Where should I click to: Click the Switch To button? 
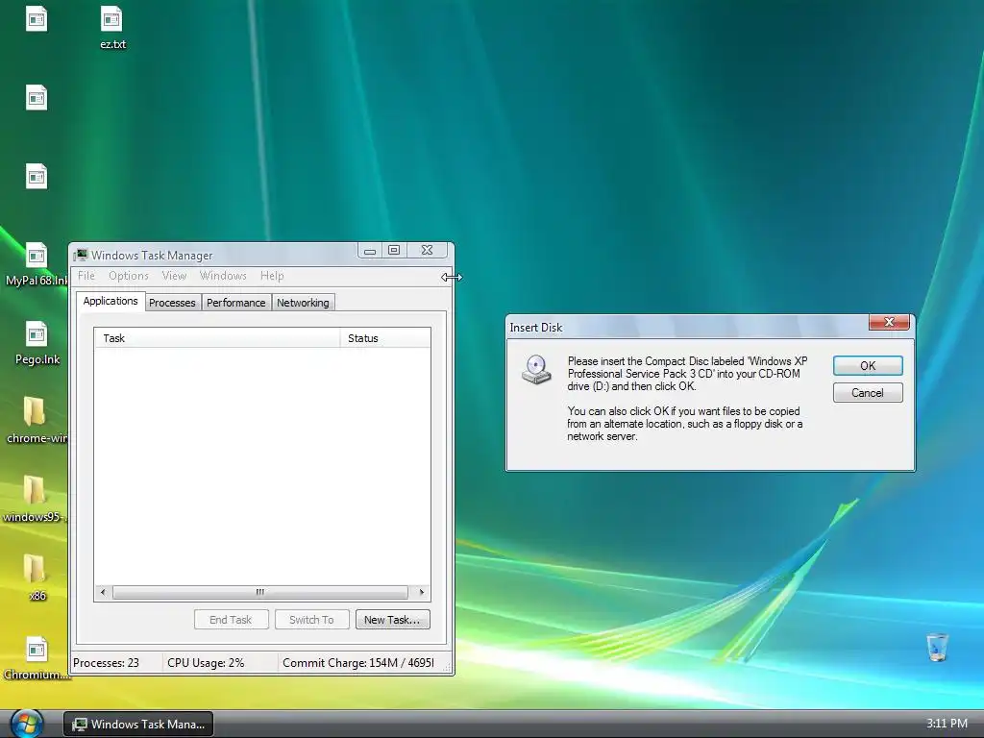coord(311,620)
